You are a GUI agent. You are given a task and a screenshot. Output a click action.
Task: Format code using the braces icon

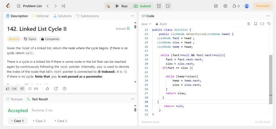click(262, 24)
